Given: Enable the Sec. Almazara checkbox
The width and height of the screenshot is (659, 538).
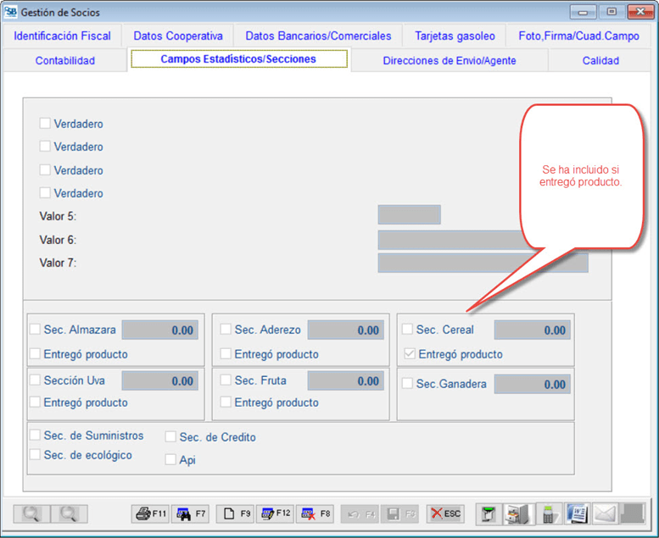Looking at the screenshot, I should 36,330.
